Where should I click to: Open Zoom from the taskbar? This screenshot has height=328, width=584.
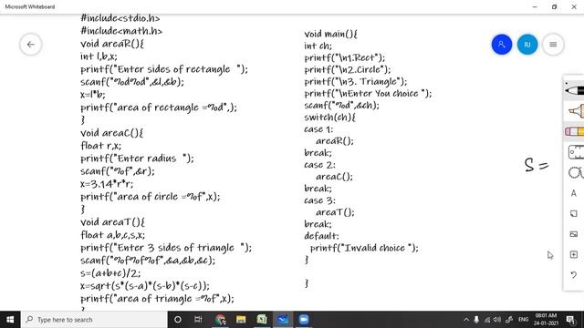pyautogui.click(x=304, y=320)
